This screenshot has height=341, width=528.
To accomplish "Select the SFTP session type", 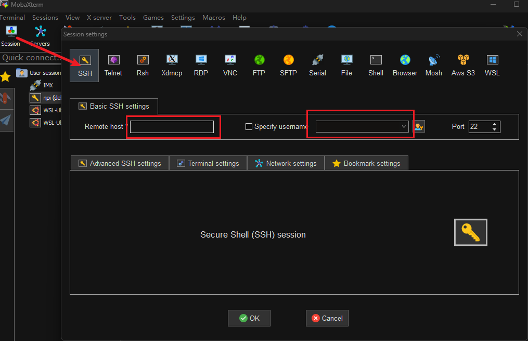I will click(x=288, y=65).
